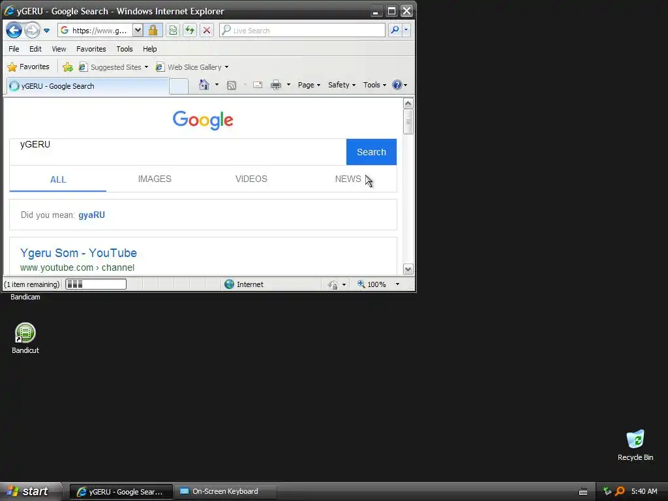Open the Page command menu
The width and height of the screenshot is (668, 501).
[x=309, y=85]
